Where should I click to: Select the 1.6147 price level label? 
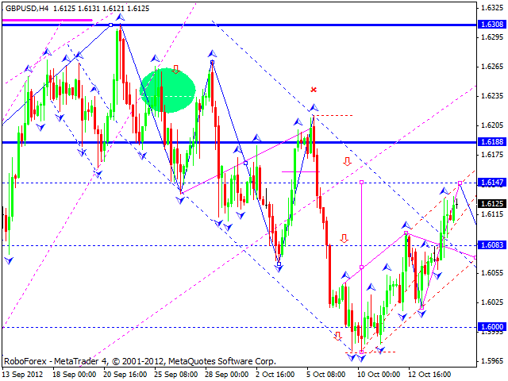pos(492,183)
